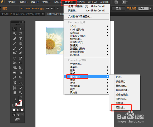The image size is (153, 127).
Task: Click the 不透明度 link
Action: click(x=132, y=9)
